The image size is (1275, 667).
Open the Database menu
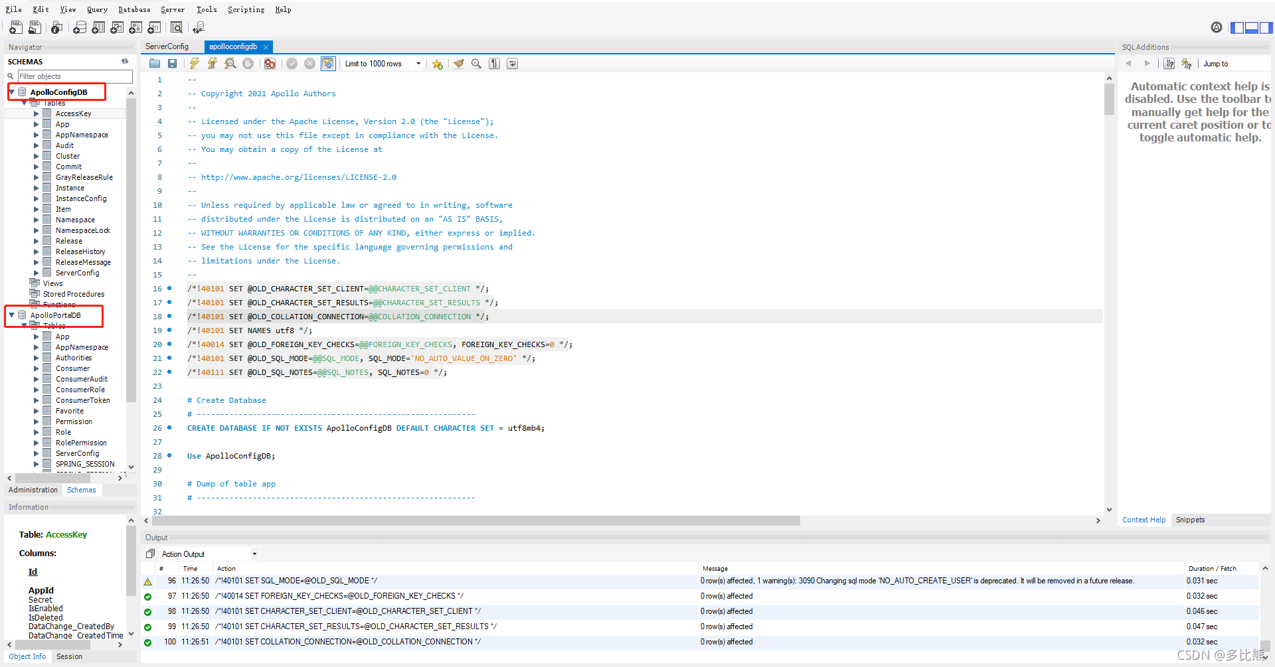134,9
